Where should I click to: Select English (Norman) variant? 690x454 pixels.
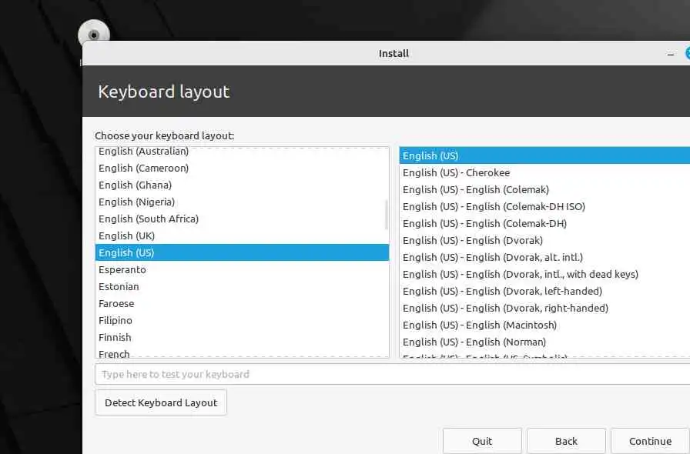[544, 342]
